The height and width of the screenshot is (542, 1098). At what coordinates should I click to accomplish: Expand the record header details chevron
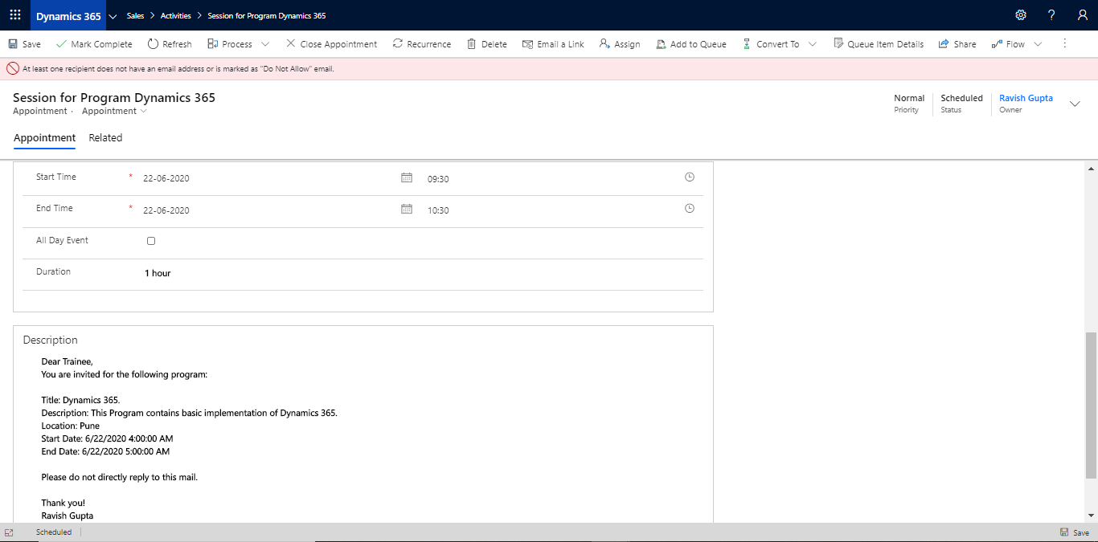pos(1075,103)
